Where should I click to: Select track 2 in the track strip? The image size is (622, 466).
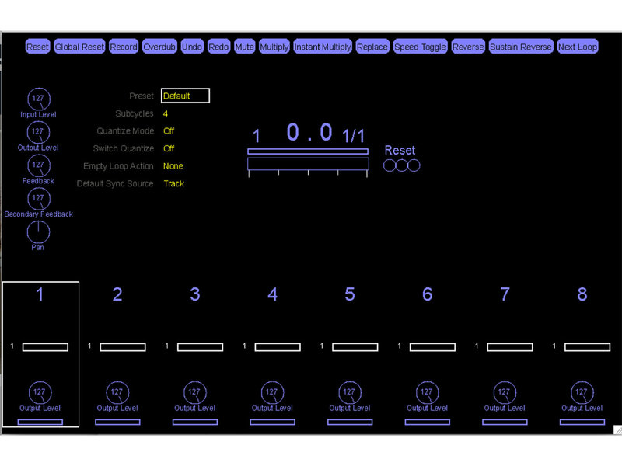(x=117, y=294)
